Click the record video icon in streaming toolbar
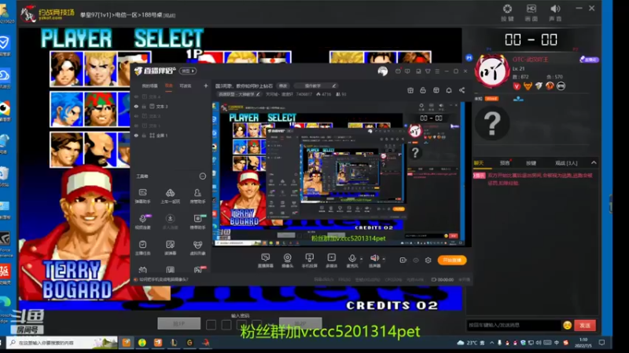Image resolution: width=629 pixels, height=353 pixels. 403,260
